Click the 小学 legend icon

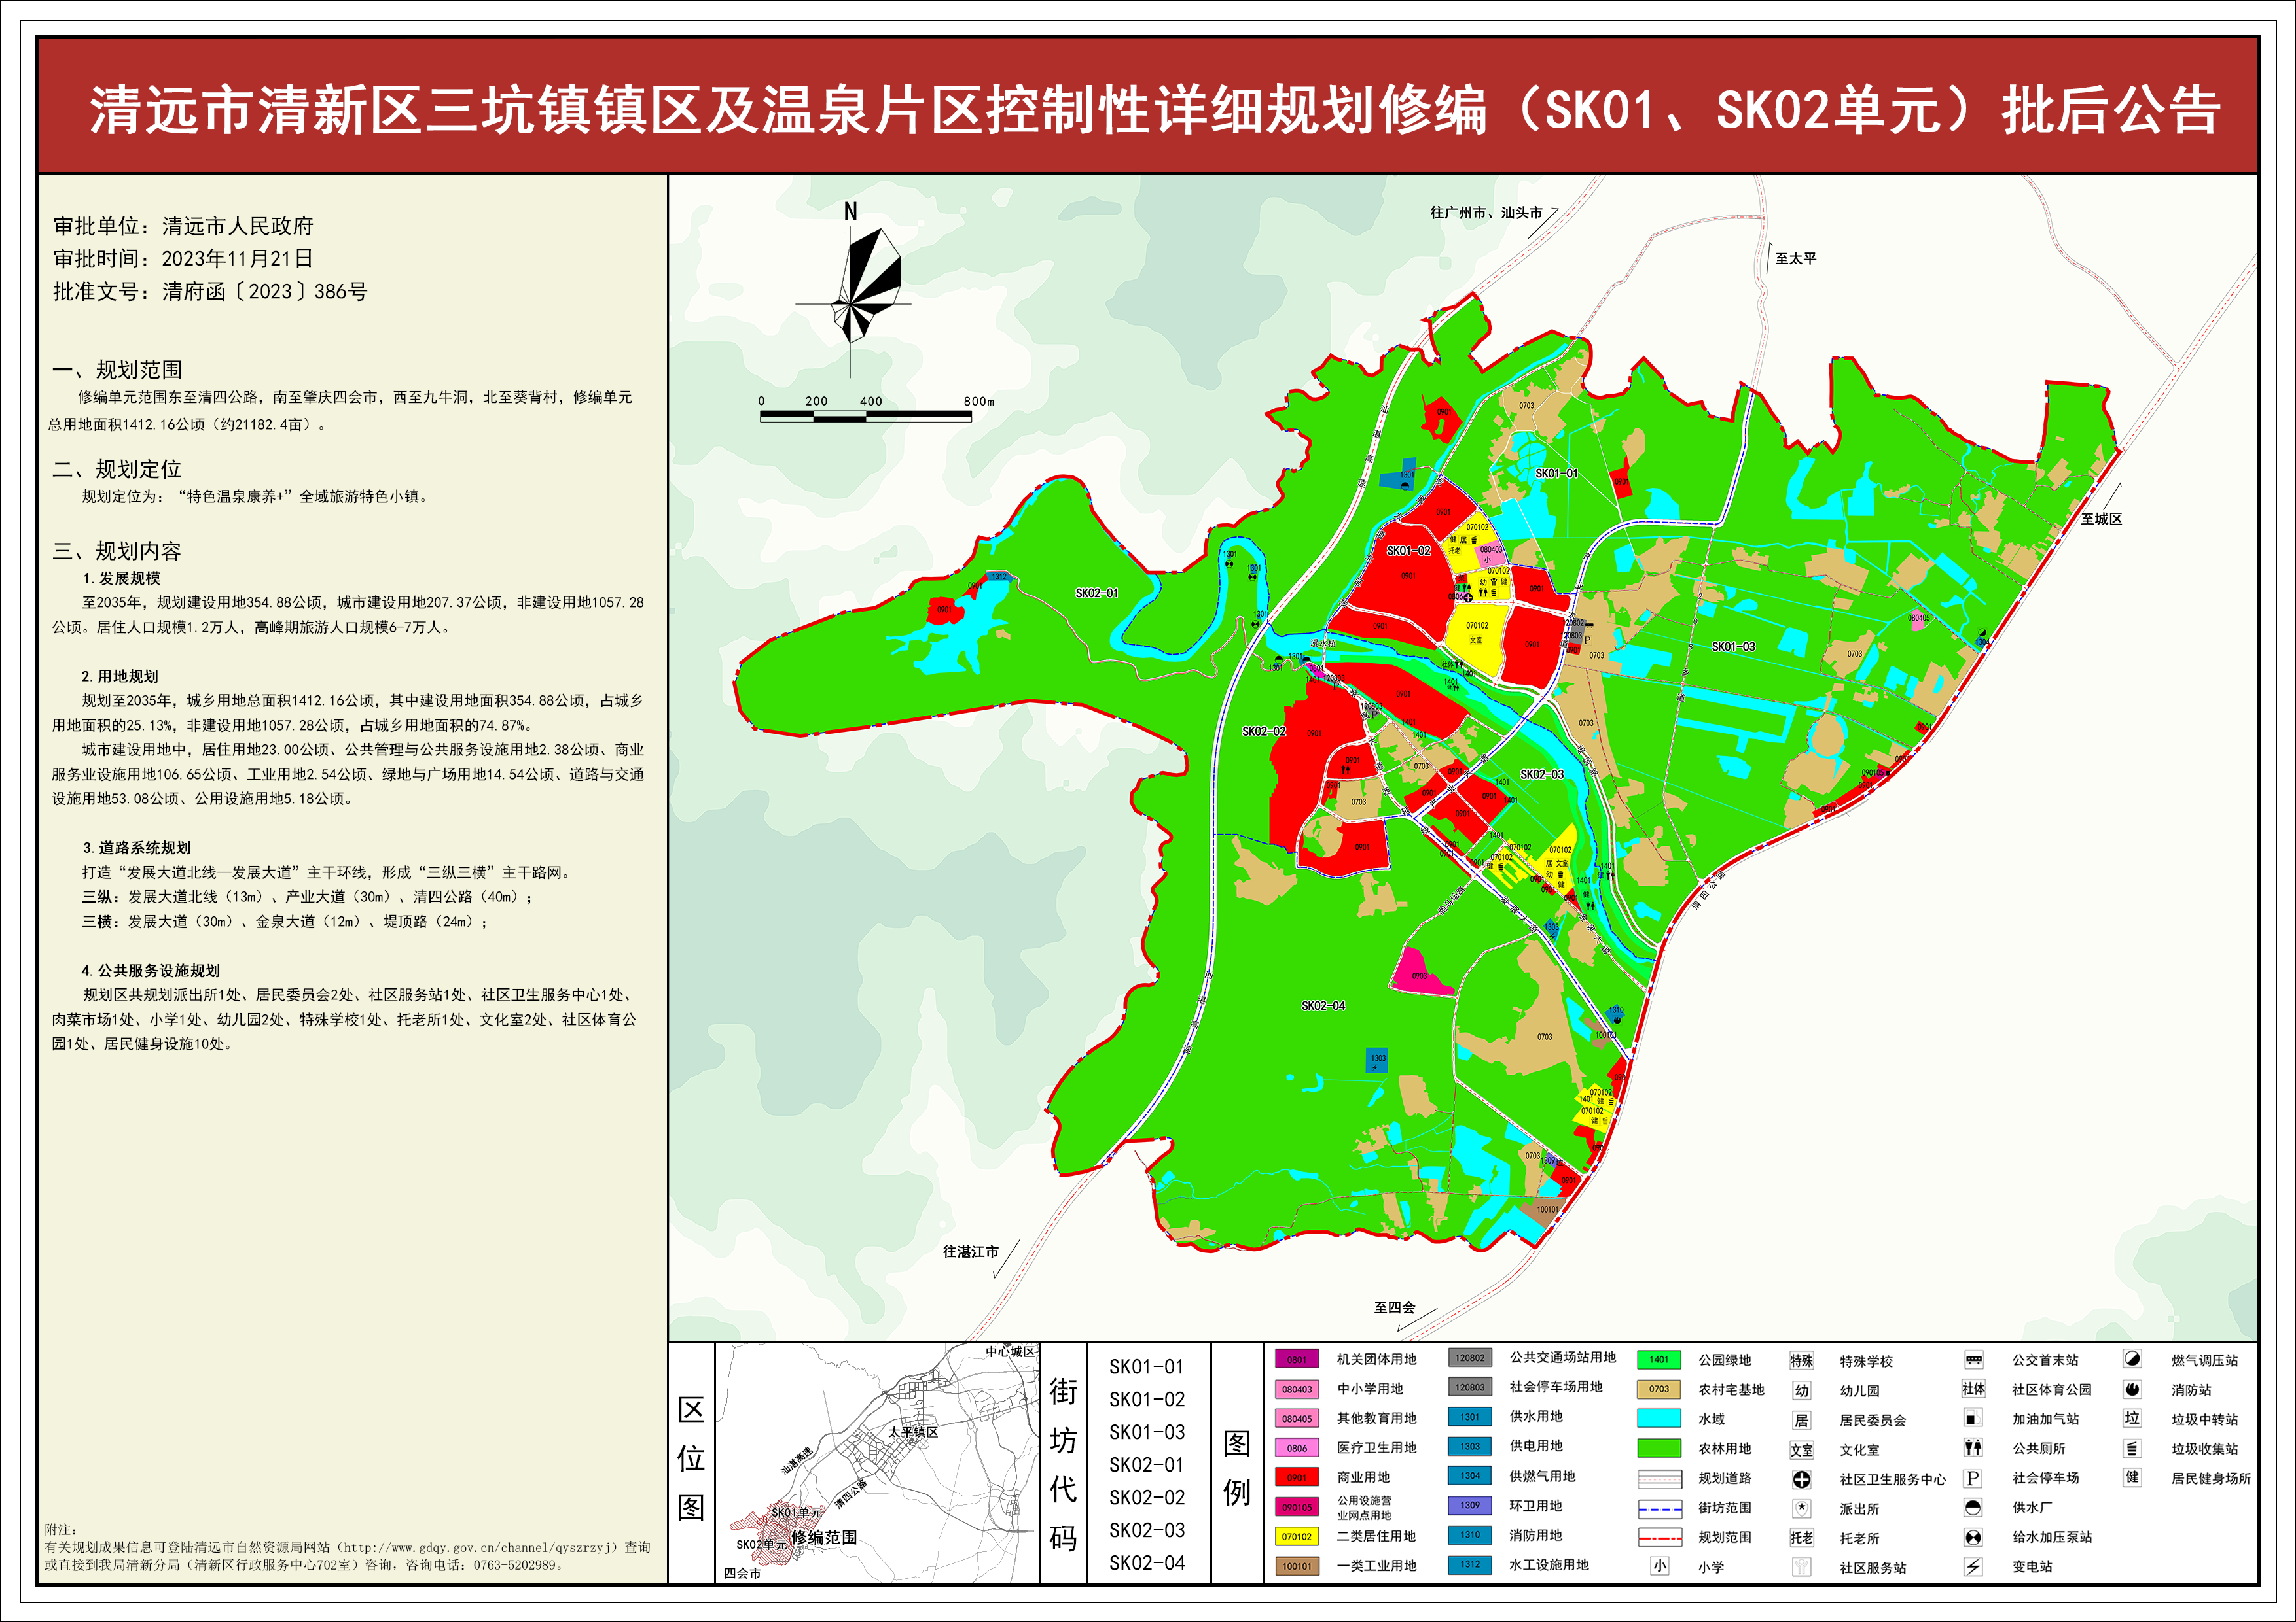pos(1660,1566)
